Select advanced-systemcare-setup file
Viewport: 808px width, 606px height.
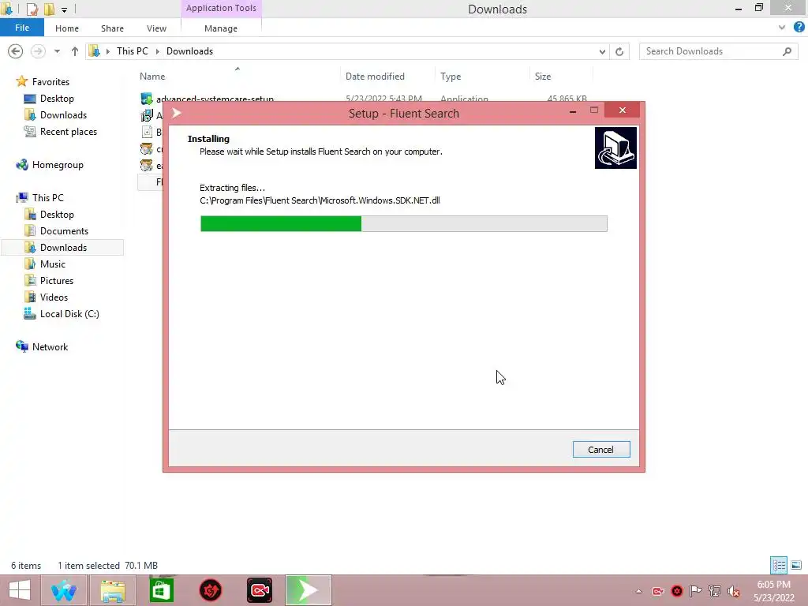coord(215,99)
